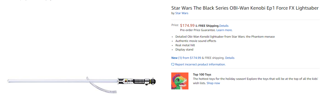Click the speech bubble icon beside Report link
Image resolution: width=322 pixels, height=98 pixels.
(x=173, y=64)
